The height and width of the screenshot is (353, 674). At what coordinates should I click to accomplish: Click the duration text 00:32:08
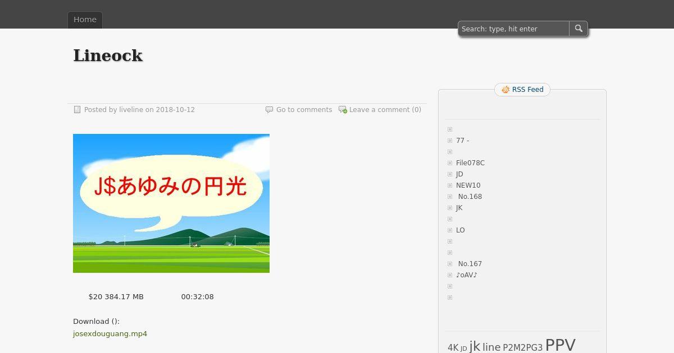pyautogui.click(x=198, y=297)
